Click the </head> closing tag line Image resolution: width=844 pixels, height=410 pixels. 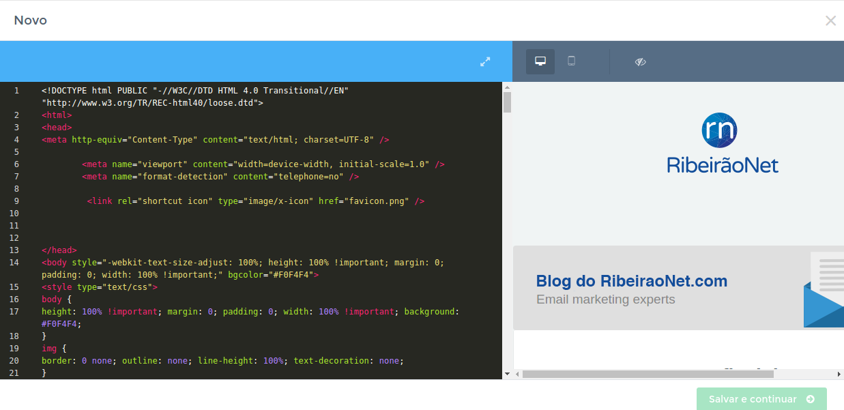pos(59,250)
